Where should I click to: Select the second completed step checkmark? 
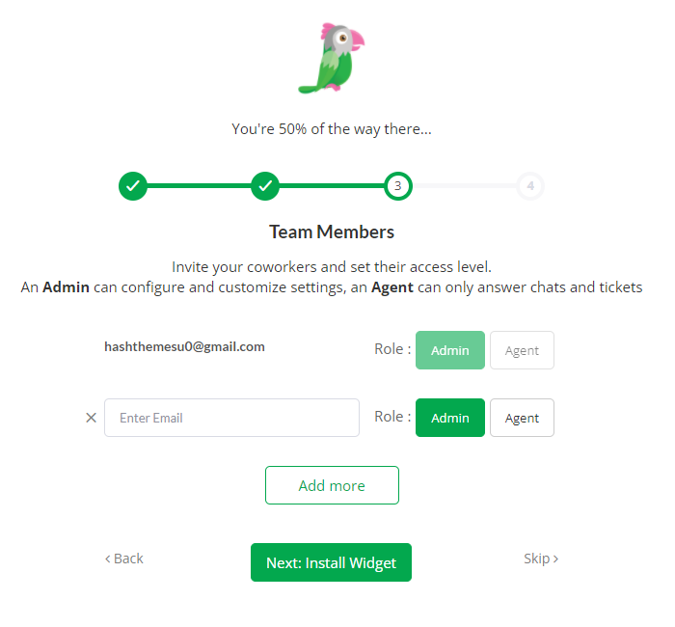pos(265,186)
